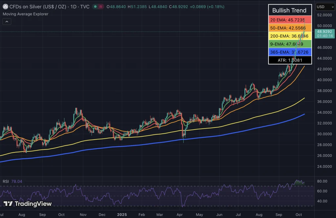Click the green 9-EMA row

290,44
